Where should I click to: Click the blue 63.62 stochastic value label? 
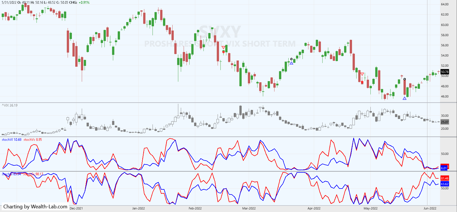tap(445, 184)
